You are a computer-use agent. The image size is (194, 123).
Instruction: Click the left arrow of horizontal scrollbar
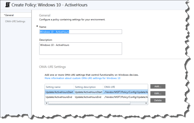46,103
